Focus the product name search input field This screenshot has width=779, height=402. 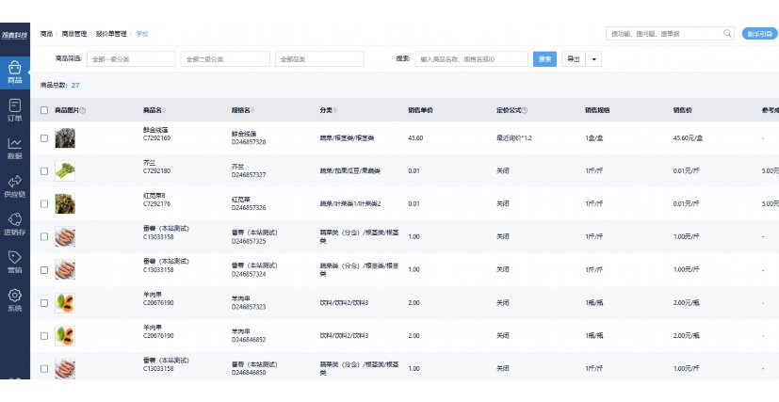point(471,59)
